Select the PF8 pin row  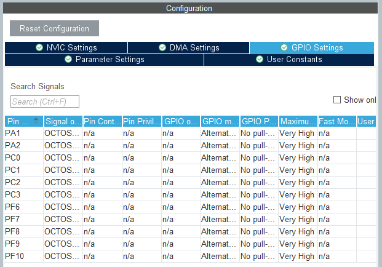point(190,231)
